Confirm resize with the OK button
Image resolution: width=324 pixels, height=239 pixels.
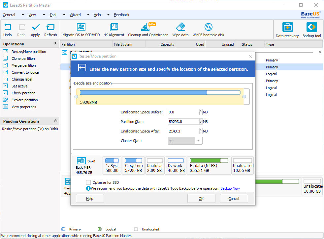click(201, 199)
